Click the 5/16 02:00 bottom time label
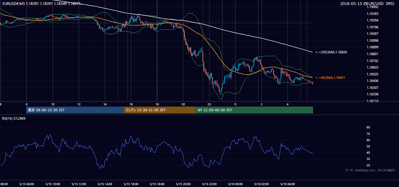The width and height of the screenshot is (399, 187). [262, 184]
